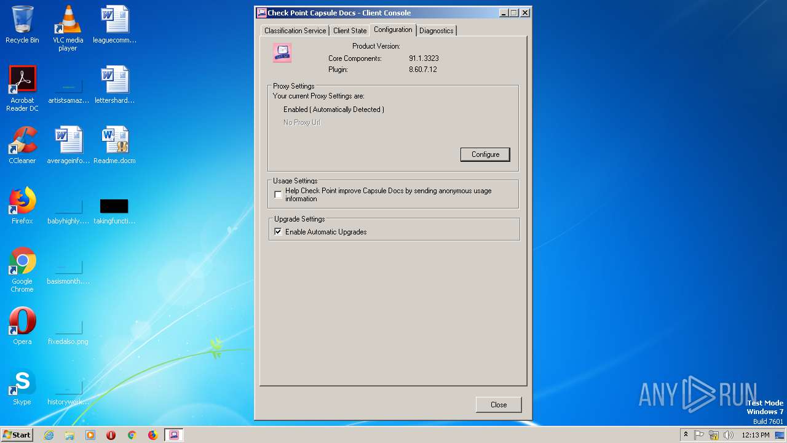Click 'Enabled ( Automatically Detected )' text
This screenshot has height=443, width=787.
click(x=334, y=110)
